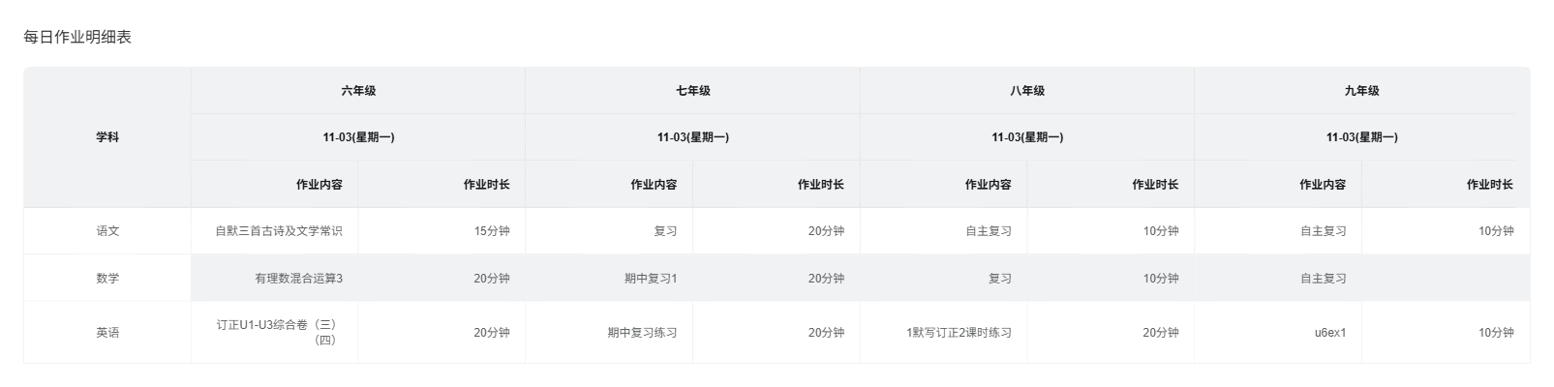The width and height of the screenshot is (1554, 387).
Task: Select the 期中复习练习 homework cell
Action: pyautogui.click(x=642, y=332)
